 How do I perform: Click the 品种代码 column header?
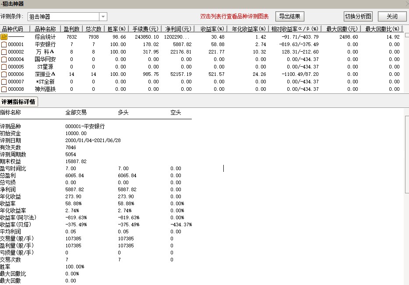click(13, 29)
